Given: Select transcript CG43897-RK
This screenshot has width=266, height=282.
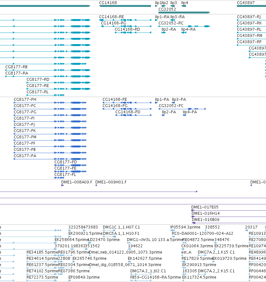Looking at the screenshot, I should [249, 23].
